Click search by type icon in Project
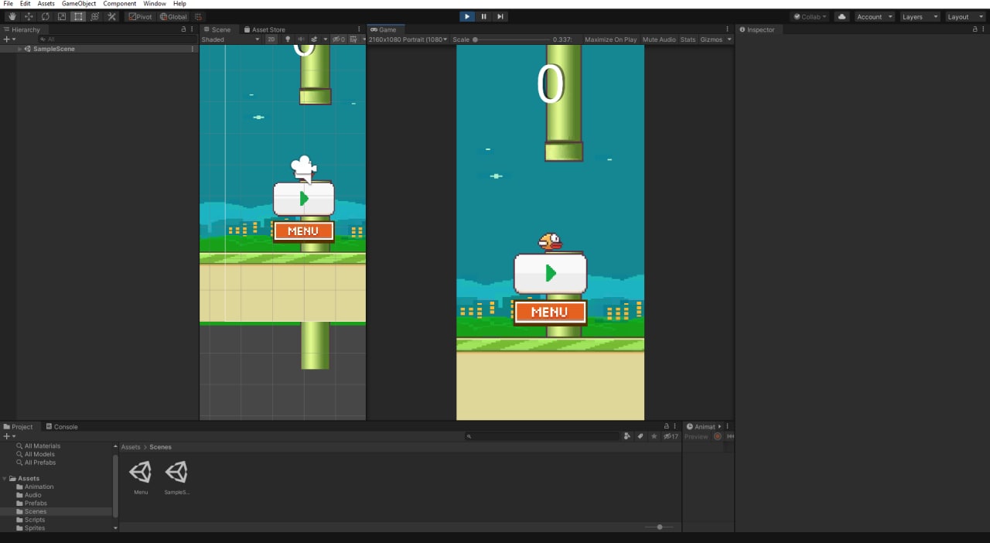Screen dimensions: 990x543 [626, 436]
